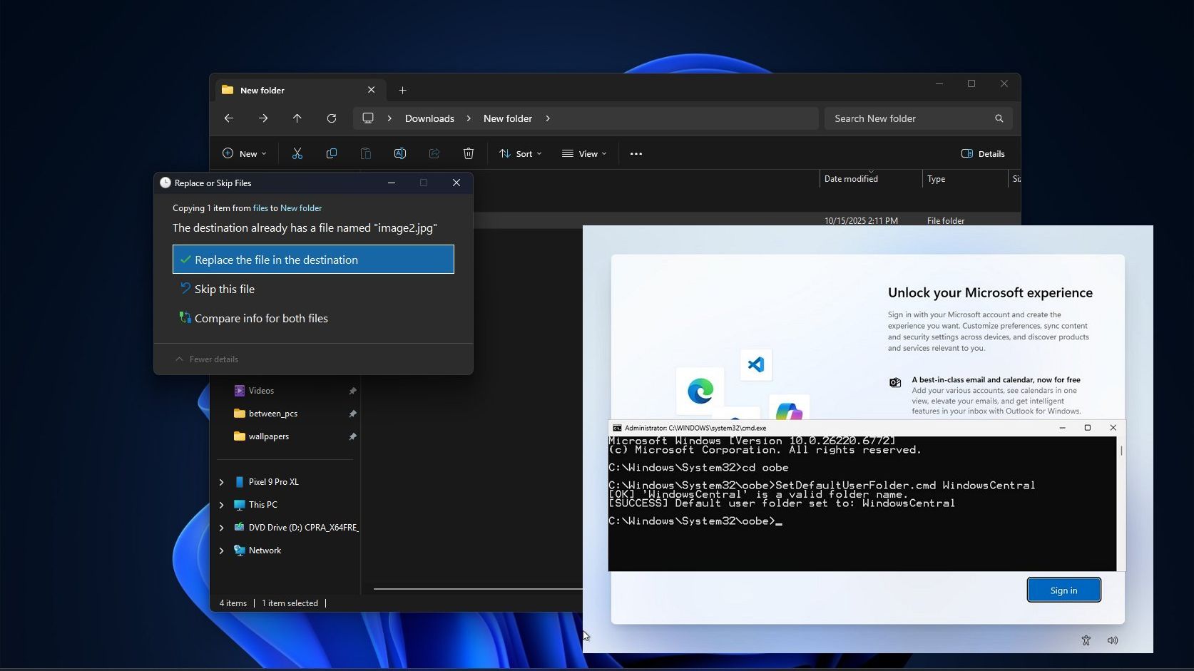Open the View options dropdown

(584, 153)
